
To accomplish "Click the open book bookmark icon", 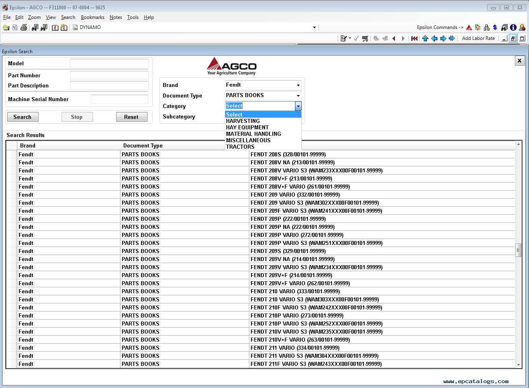I will tap(55, 27).
